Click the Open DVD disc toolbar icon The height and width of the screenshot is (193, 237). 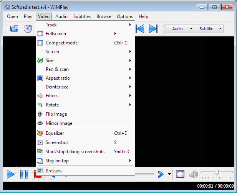click(28, 29)
